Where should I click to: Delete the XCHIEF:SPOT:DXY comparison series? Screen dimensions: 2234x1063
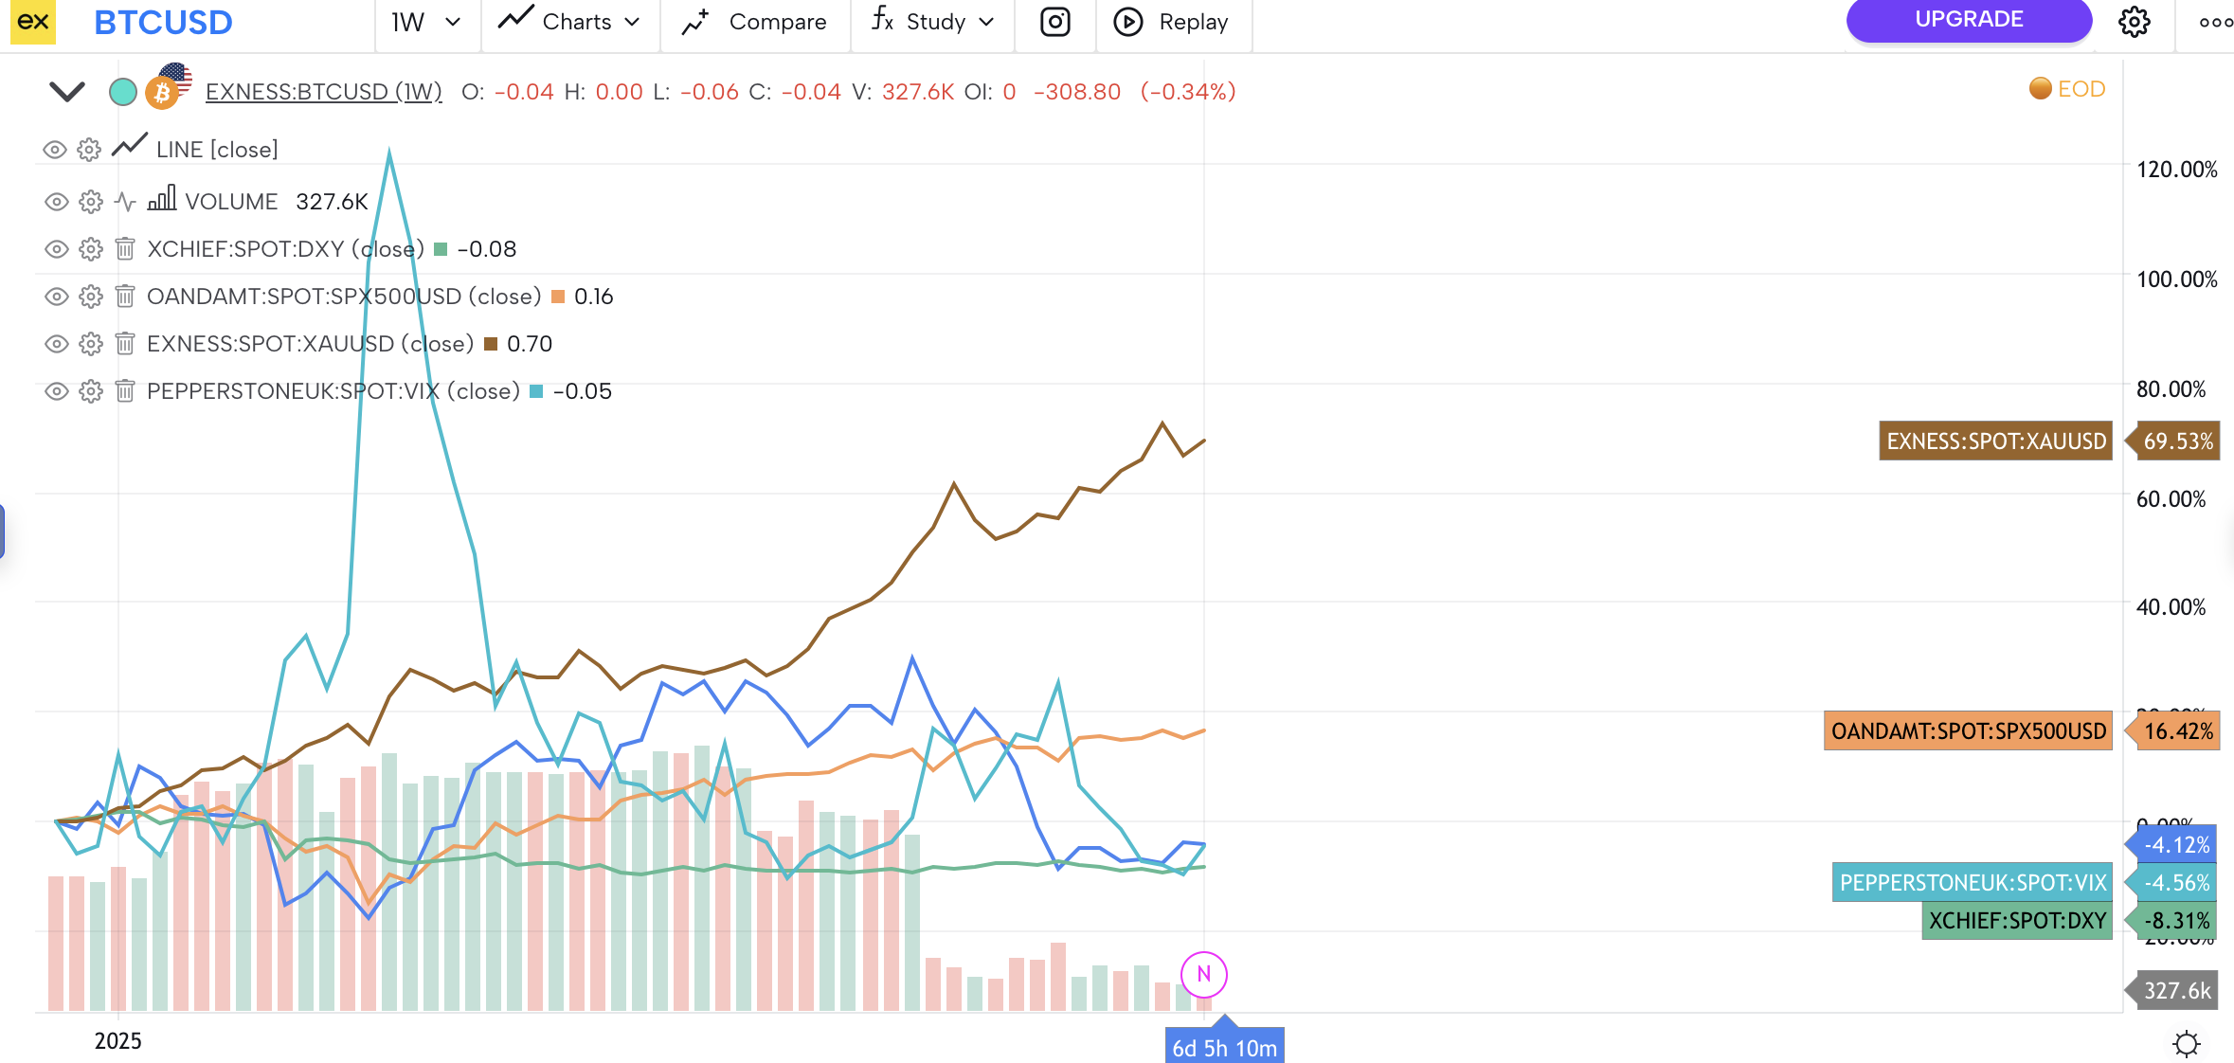[x=125, y=249]
